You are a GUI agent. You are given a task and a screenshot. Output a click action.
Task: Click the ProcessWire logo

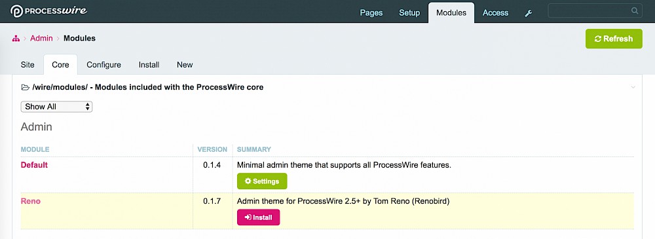[x=48, y=11]
